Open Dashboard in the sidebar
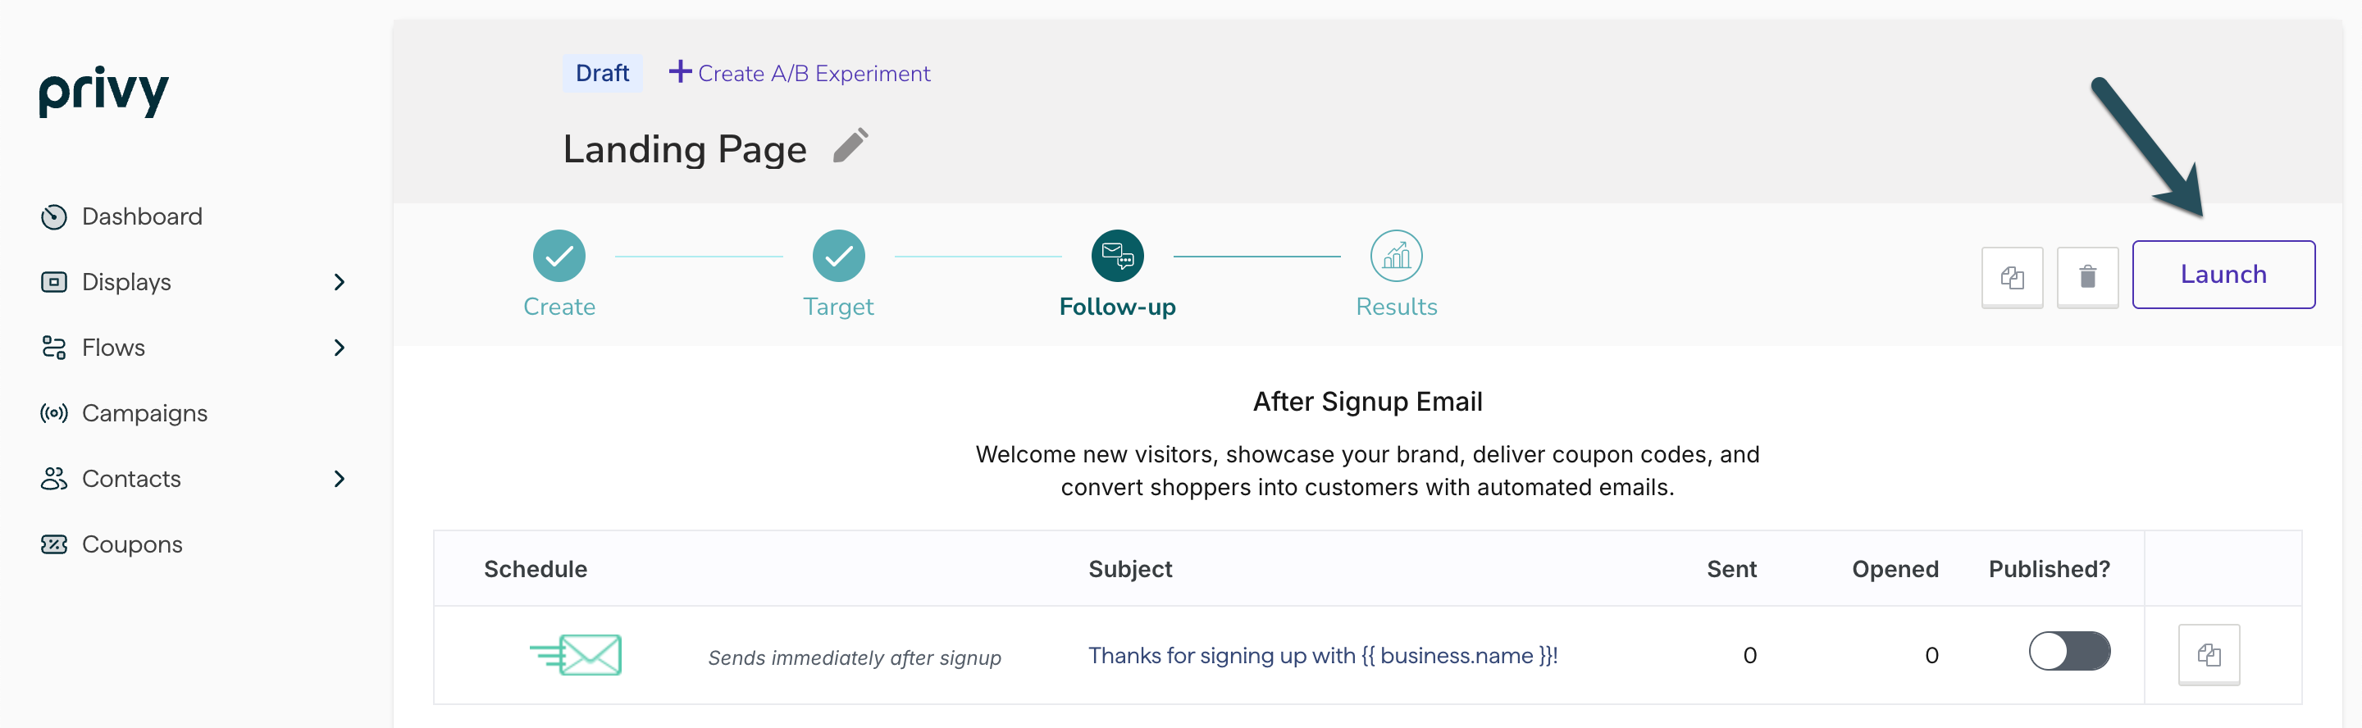This screenshot has height=728, width=2362. [141, 217]
